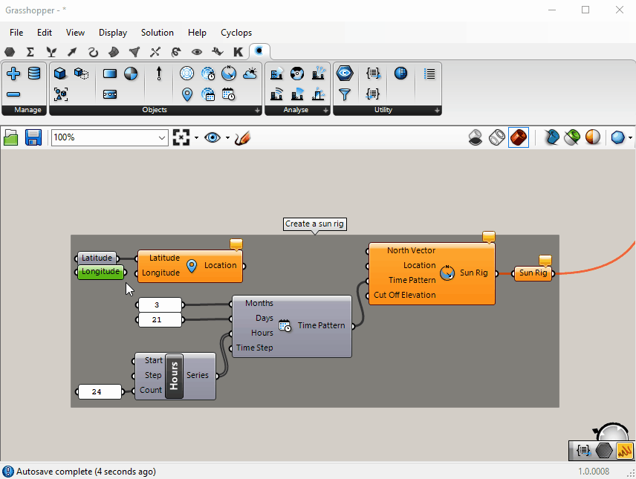Turn off preview with no-preview icon
This screenshot has height=479, width=636.
point(476,137)
